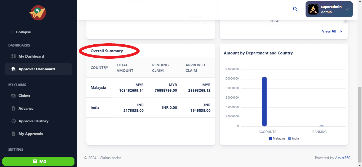Viewport: 362px width, 167px height.
Task: Click the My Dashboard grid icon
Action: point(14,56)
